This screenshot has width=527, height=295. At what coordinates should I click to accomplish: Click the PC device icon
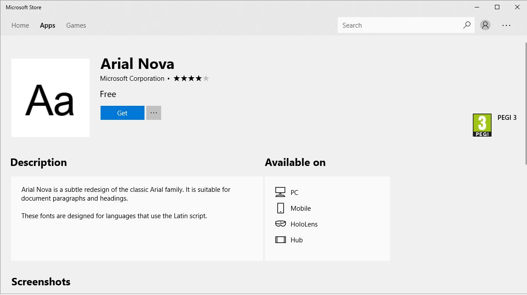pyautogui.click(x=280, y=192)
